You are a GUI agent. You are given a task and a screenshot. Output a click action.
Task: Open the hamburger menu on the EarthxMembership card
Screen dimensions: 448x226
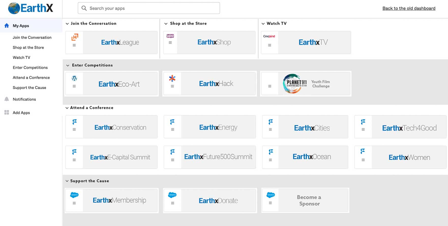tap(74, 203)
